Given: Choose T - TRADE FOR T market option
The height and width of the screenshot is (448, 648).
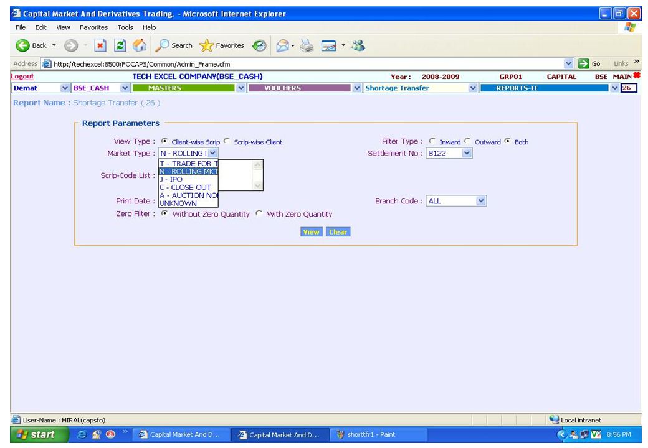Looking at the screenshot, I should tap(188, 164).
